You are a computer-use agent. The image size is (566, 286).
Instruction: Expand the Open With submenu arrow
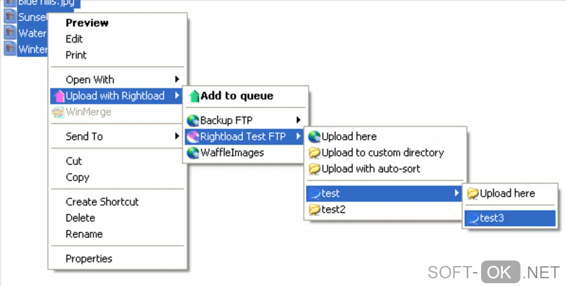pyautogui.click(x=177, y=80)
